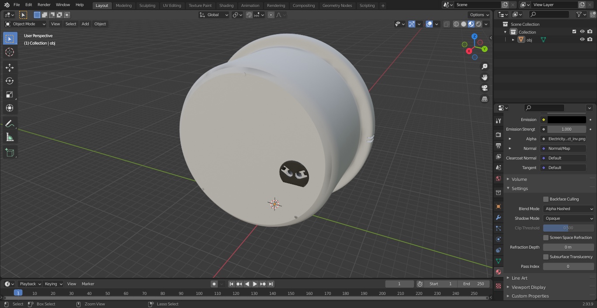Image resolution: width=597 pixels, height=308 pixels.
Task: Open the Blend Mode dropdown
Action: pyautogui.click(x=569, y=209)
